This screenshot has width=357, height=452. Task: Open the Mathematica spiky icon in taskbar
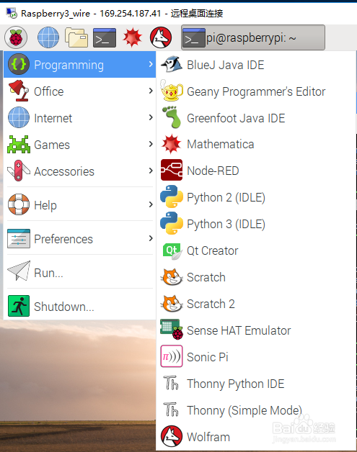pyautogui.click(x=132, y=37)
